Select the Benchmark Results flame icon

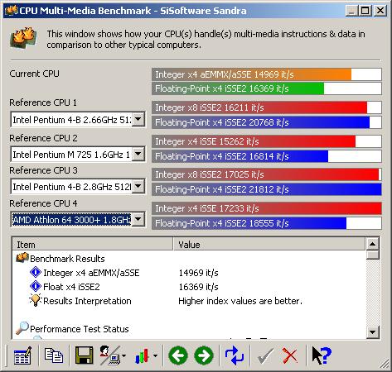(x=22, y=258)
